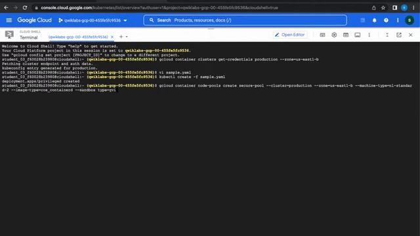Open the Google Cloud navigation menu

tap(9, 20)
